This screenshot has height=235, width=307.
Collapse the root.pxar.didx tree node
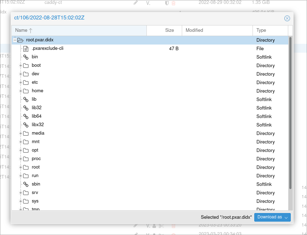15,40
